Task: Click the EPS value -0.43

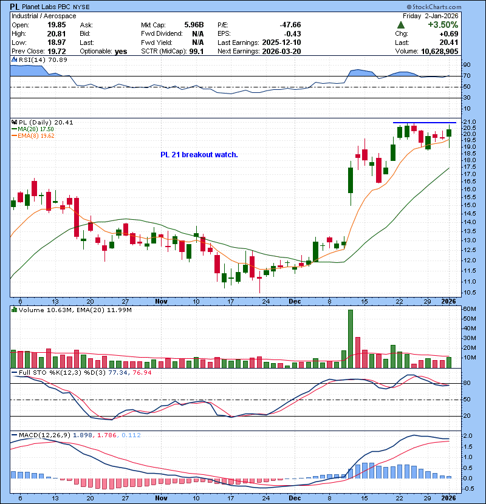Action: pos(292,34)
